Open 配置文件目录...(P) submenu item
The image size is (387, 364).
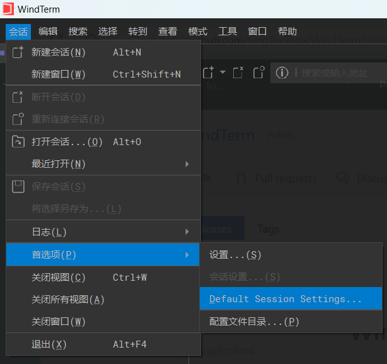(x=291, y=322)
